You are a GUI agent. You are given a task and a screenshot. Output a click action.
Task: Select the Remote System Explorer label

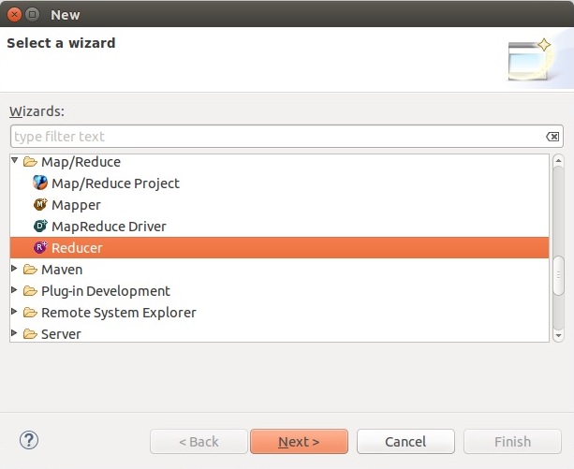(119, 313)
